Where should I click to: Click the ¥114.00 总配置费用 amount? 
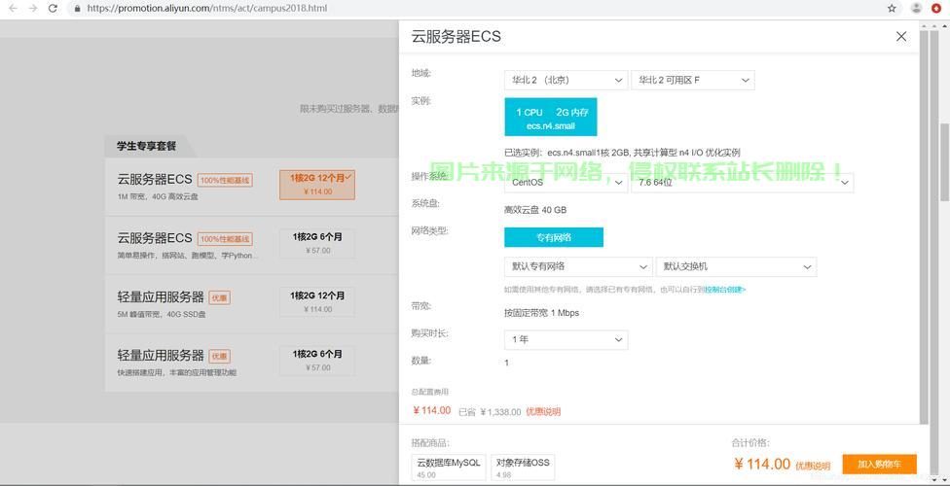pos(432,410)
